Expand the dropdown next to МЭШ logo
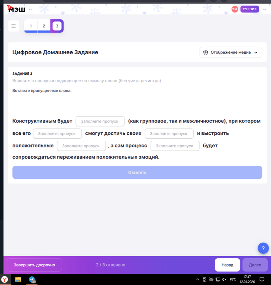Viewport: 271px width, 285px height. coord(30,9)
